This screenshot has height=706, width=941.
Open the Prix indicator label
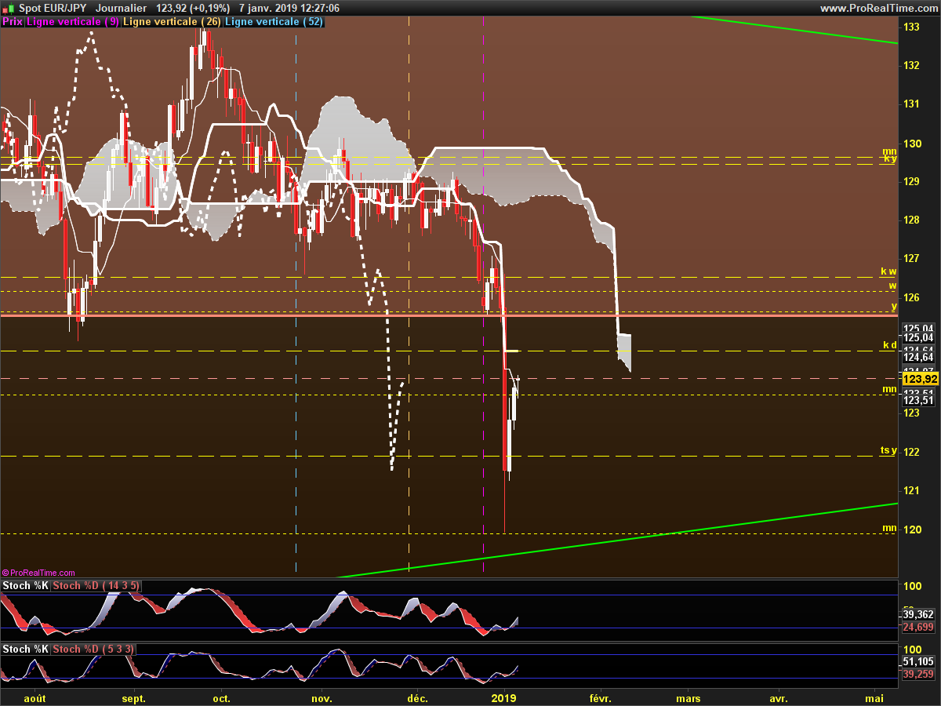click(13, 22)
